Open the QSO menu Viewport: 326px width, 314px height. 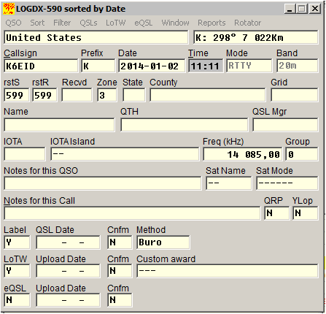[13, 23]
